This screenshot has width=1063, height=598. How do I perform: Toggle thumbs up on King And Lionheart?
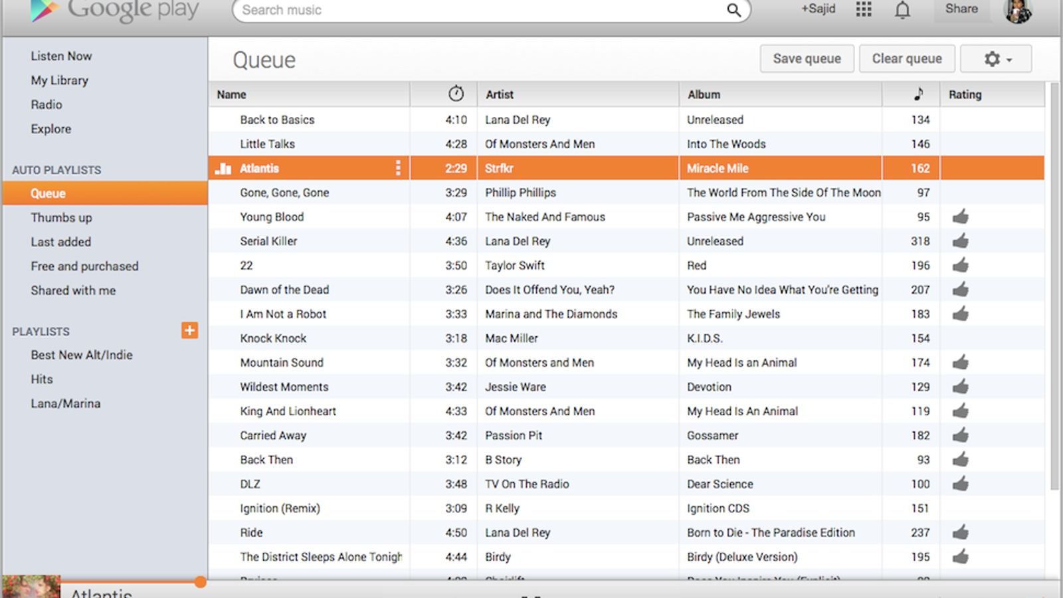pos(960,411)
